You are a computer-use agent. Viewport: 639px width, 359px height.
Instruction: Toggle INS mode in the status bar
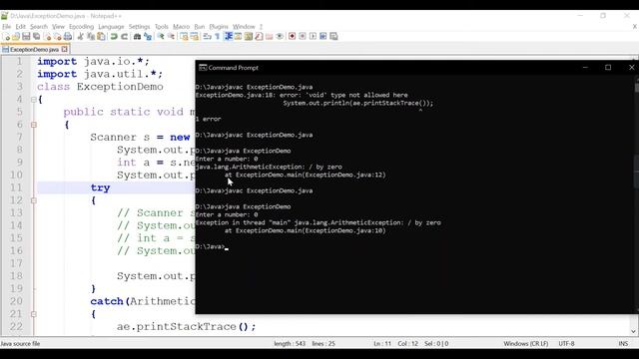[x=623, y=343]
